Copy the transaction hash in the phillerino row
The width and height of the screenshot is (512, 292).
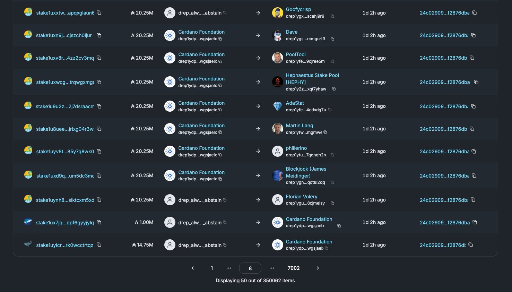coord(474,152)
